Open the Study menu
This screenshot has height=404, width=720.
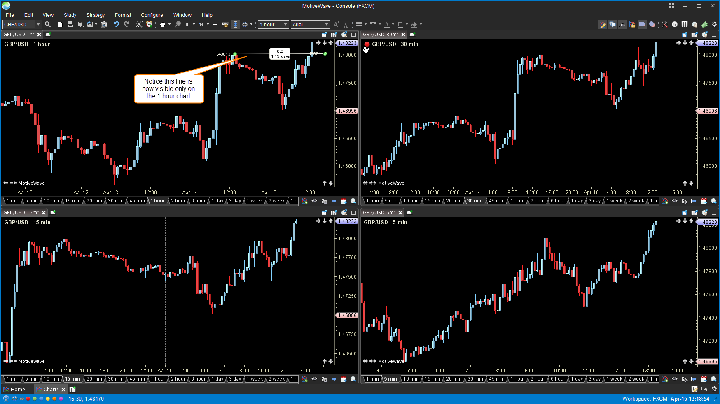70,15
